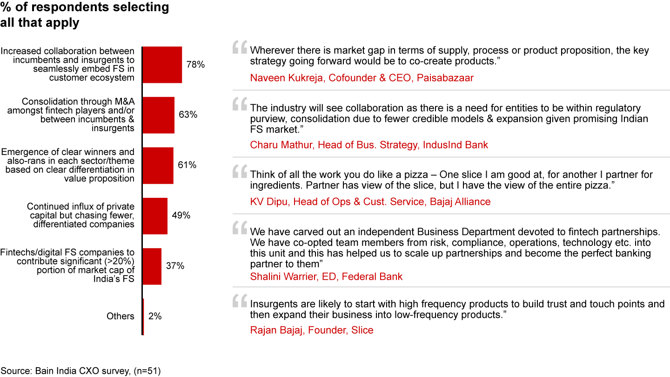
Task: Click the 78% red bar
Action: pos(162,65)
